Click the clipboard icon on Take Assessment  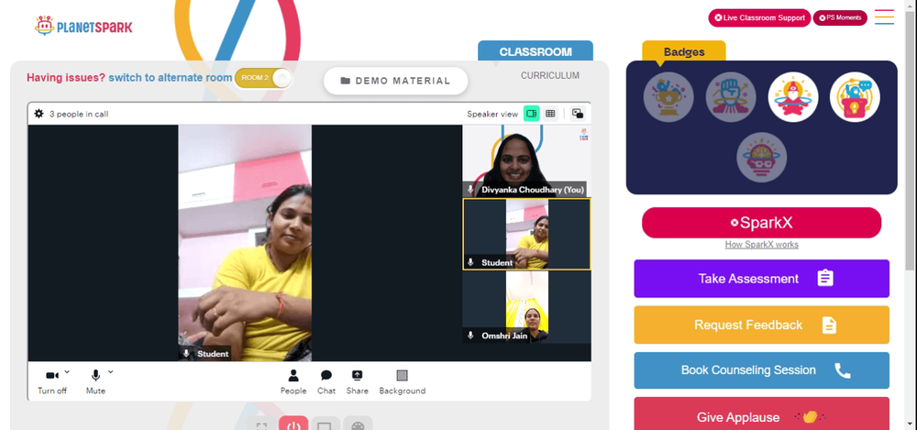pyautogui.click(x=825, y=278)
